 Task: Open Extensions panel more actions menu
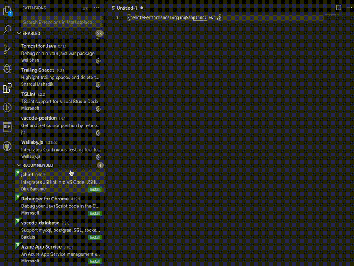pos(96,8)
